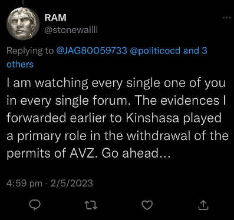Retweet this post using the retweet icon
This screenshot has height=220, width=234.
click(x=91, y=205)
